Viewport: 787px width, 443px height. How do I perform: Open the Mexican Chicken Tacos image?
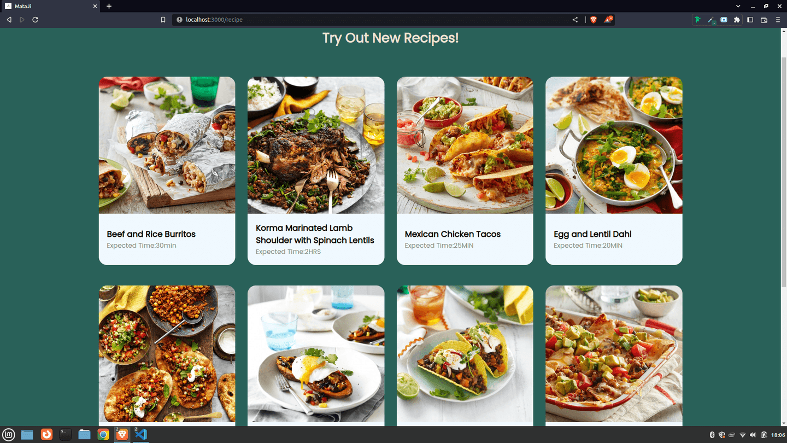pyautogui.click(x=465, y=145)
